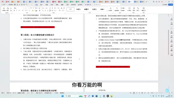Expand the quick access toolbar chevron
This screenshot has height=98, width=174.
[32, 5]
